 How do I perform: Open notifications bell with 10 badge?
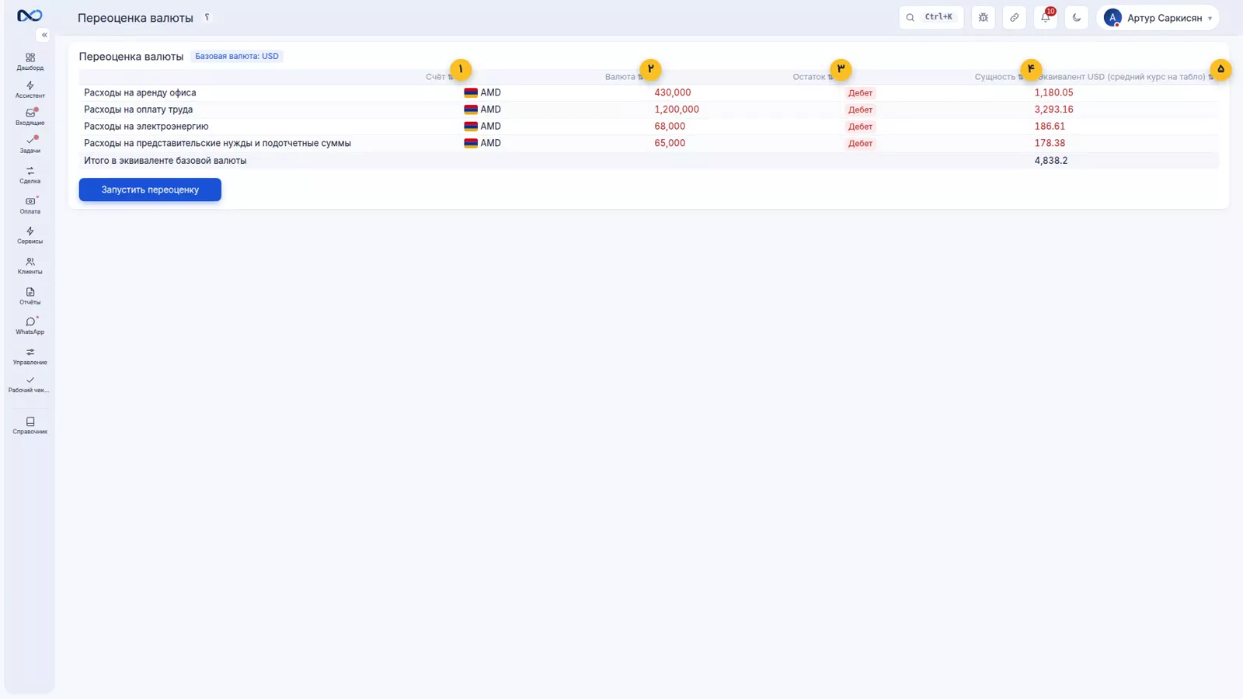[1046, 17]
